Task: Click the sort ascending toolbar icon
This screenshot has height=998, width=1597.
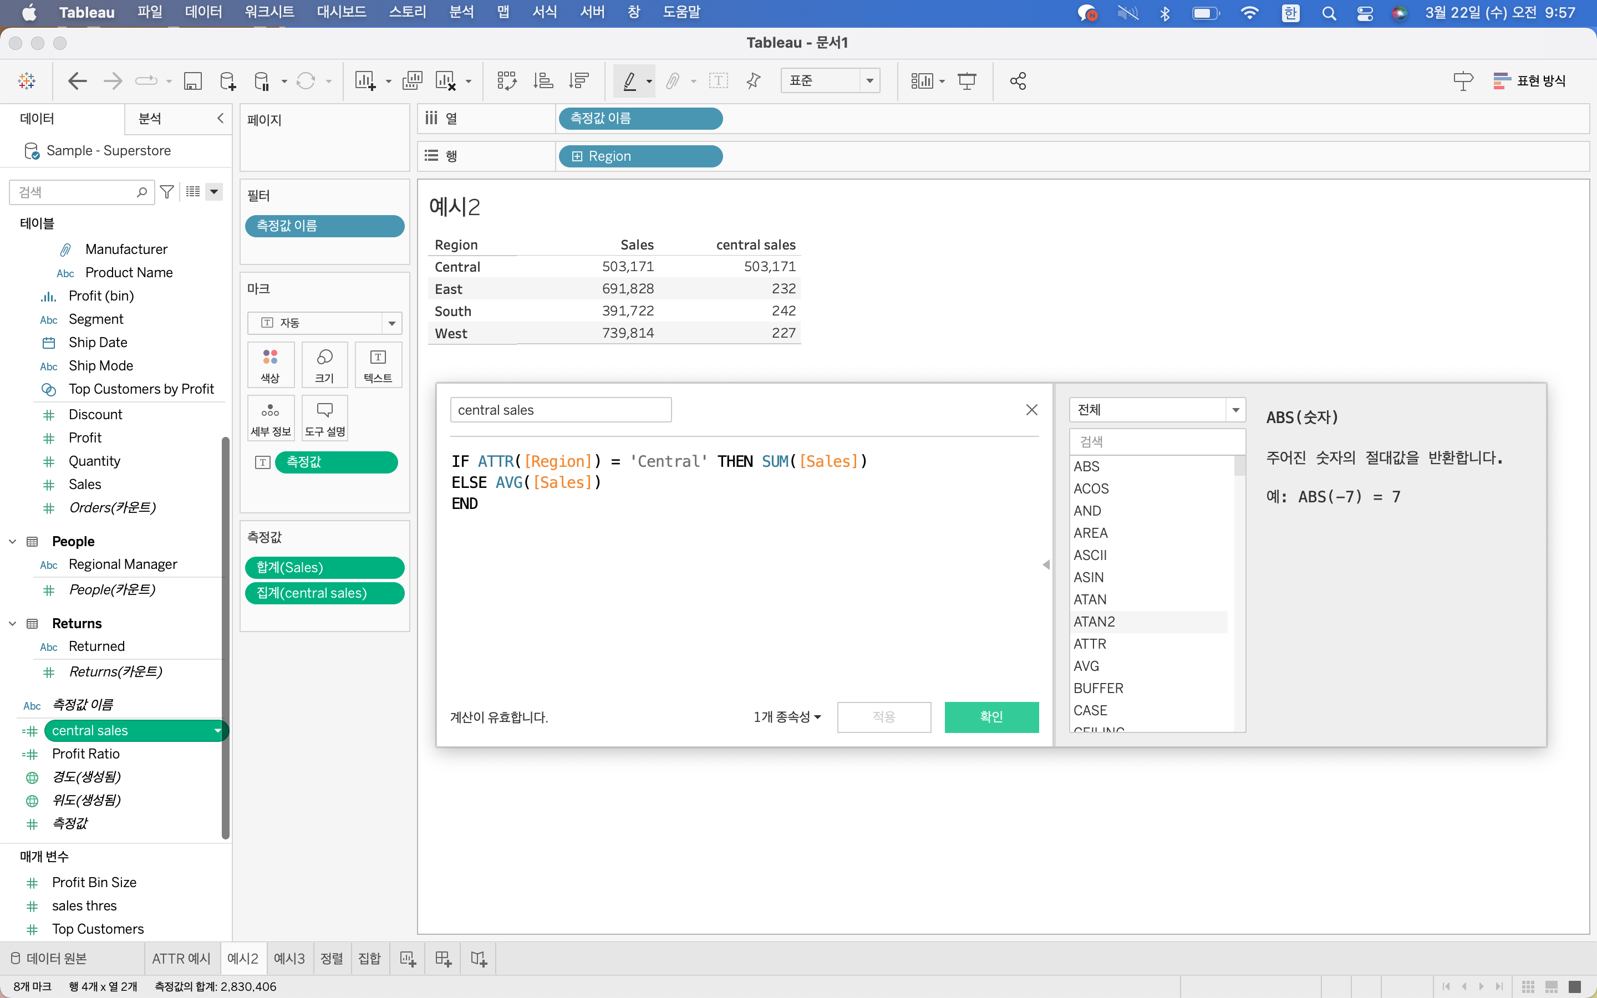Action: [542, 80]
